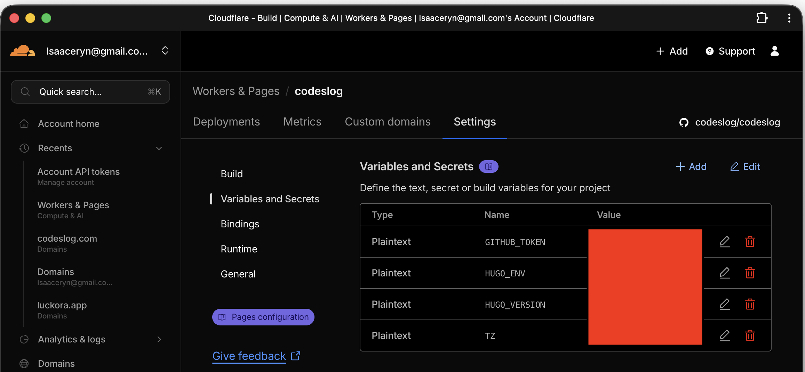Screen dimensions: 805x372
Task: Delete the HUGO_ENV variable with trash icon
Action: [x=750, y=273]
